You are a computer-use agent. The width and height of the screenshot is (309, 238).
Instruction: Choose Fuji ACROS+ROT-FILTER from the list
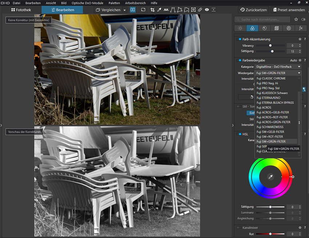click(272, 117)
